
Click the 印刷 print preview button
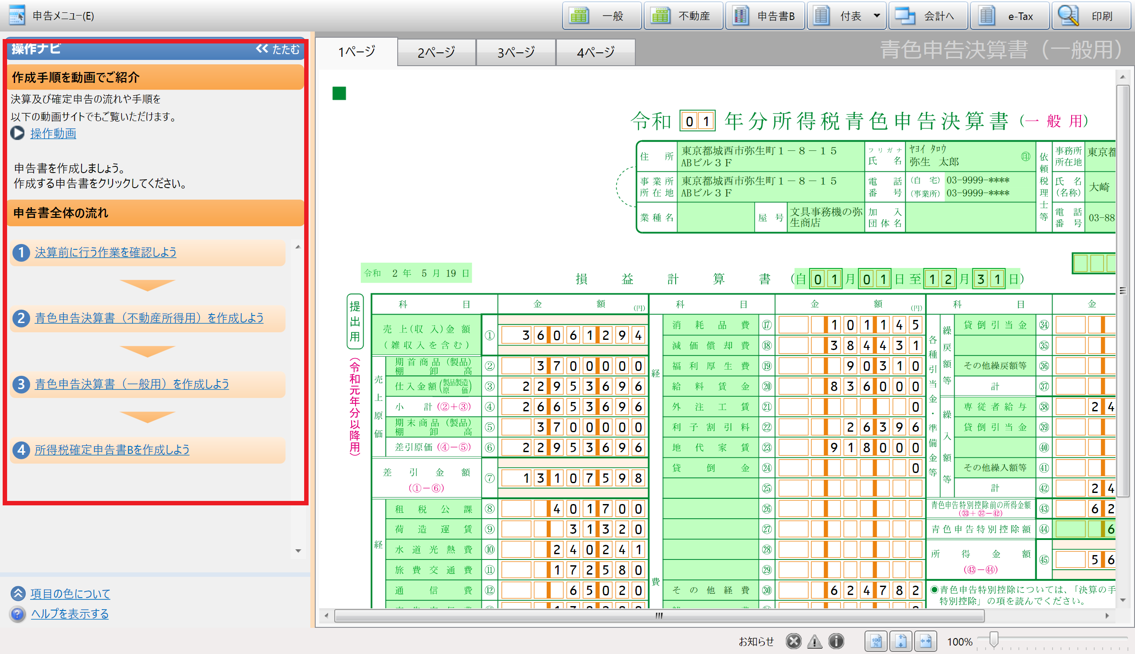pyautogui.click(x=1091, y=16)
